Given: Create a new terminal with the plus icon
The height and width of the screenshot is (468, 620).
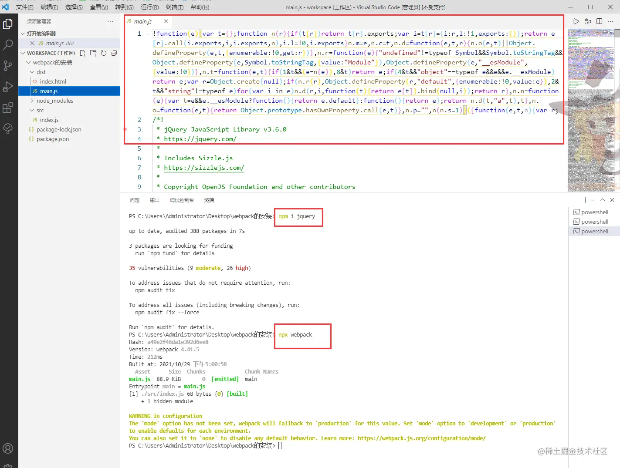Looking at the screenshot, I should pyautogui.click(x=585, y=200).
